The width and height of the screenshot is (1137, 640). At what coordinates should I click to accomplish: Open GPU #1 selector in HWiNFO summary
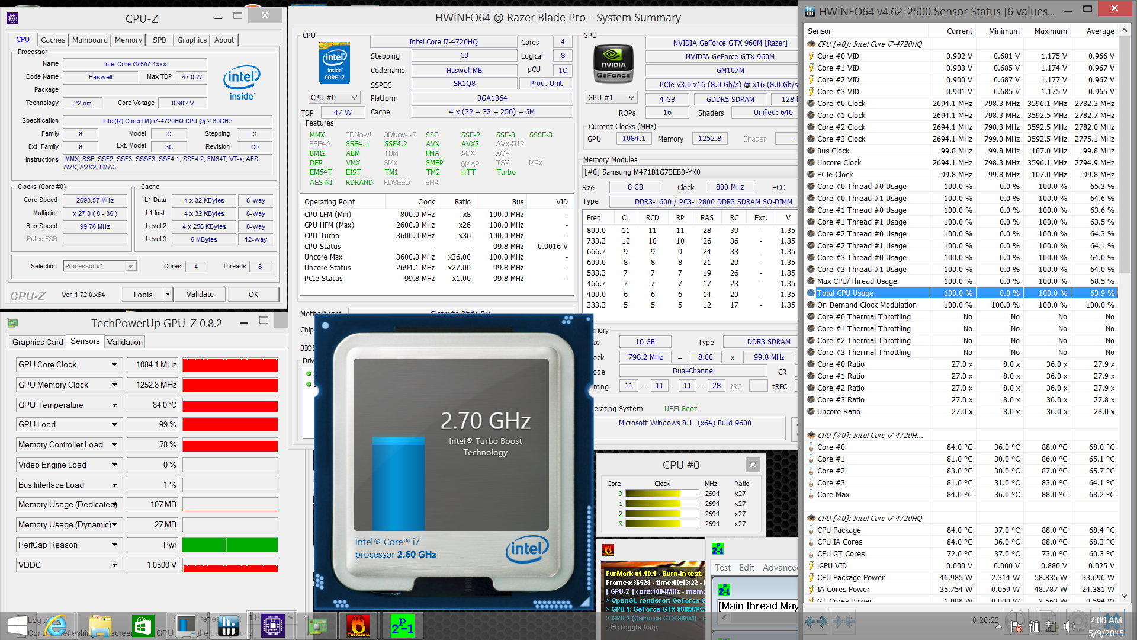[x=611, y=98]
